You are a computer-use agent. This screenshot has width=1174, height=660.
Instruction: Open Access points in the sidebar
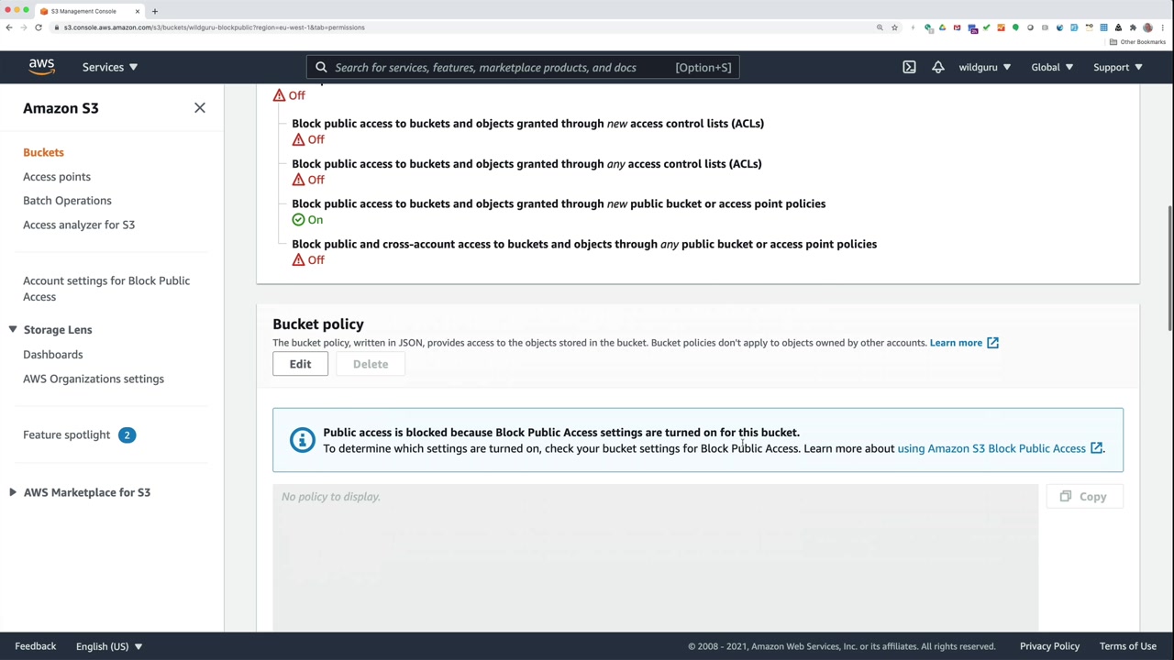[x=57, y=177]
